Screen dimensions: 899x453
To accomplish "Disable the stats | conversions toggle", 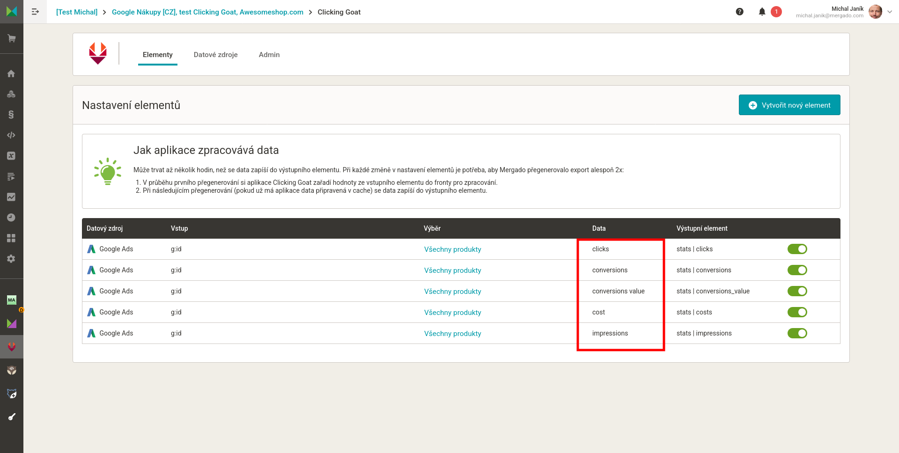I will click(797, 270).
